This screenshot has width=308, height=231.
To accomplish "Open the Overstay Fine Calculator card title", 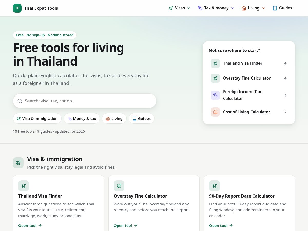I will (140, 196).
